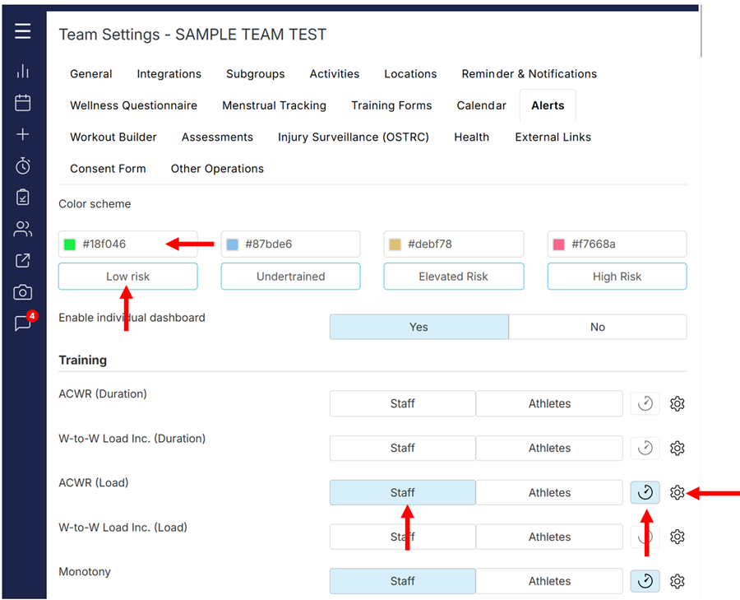Open chat messages with 4 notifications
The image size is (740, 600).
pos(23,323)
